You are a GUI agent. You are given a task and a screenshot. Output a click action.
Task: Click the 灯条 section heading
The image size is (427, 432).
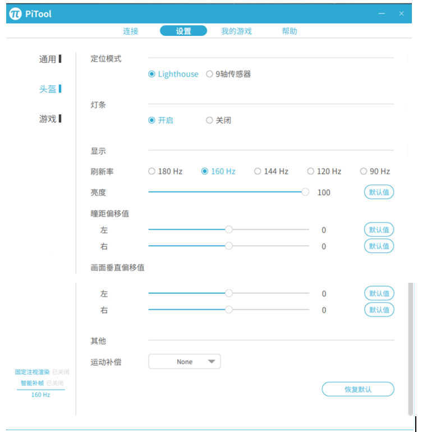coord(98,105)
